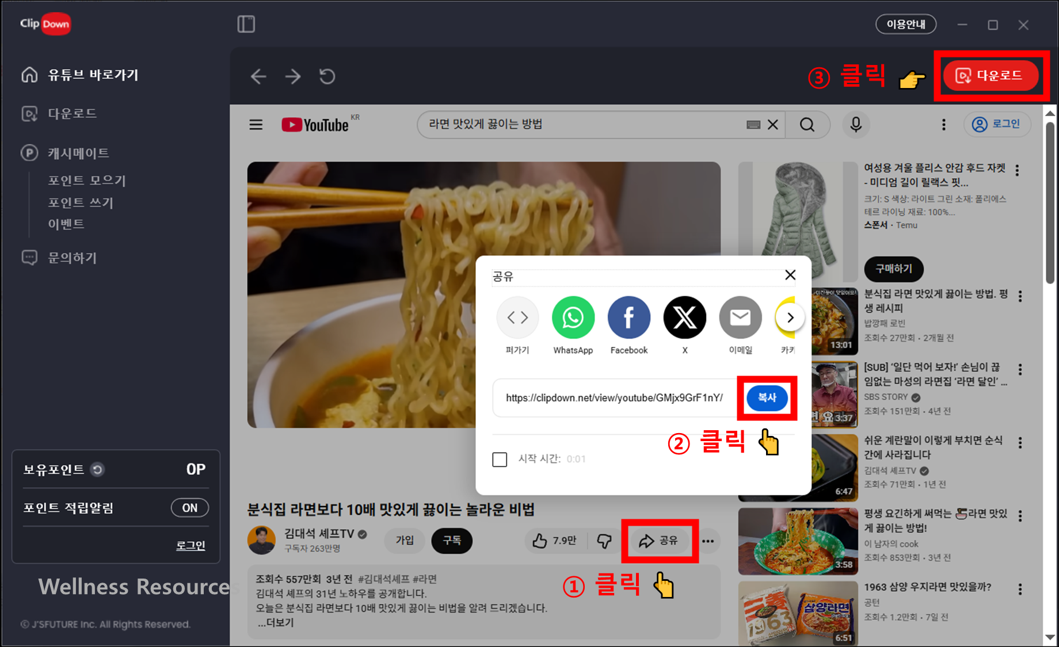Click the ClipDown logo
The image size is (1059, 647).
45,24
